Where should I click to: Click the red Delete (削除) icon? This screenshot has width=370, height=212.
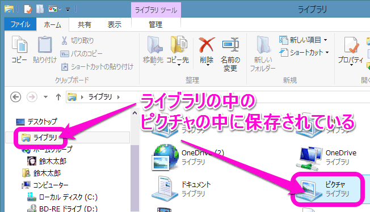[x=207, y=45]
